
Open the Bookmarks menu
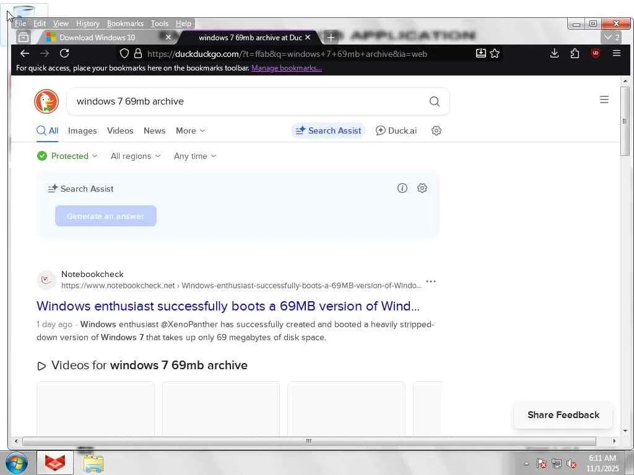[x=125, y=24]
